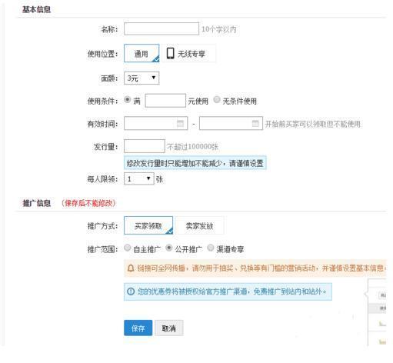
Task: Click the start date input of 有效时间
Action: tap(156, 123)
